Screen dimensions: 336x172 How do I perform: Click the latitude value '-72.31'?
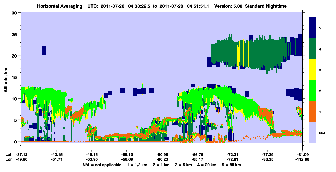click(x=232, y=155)
